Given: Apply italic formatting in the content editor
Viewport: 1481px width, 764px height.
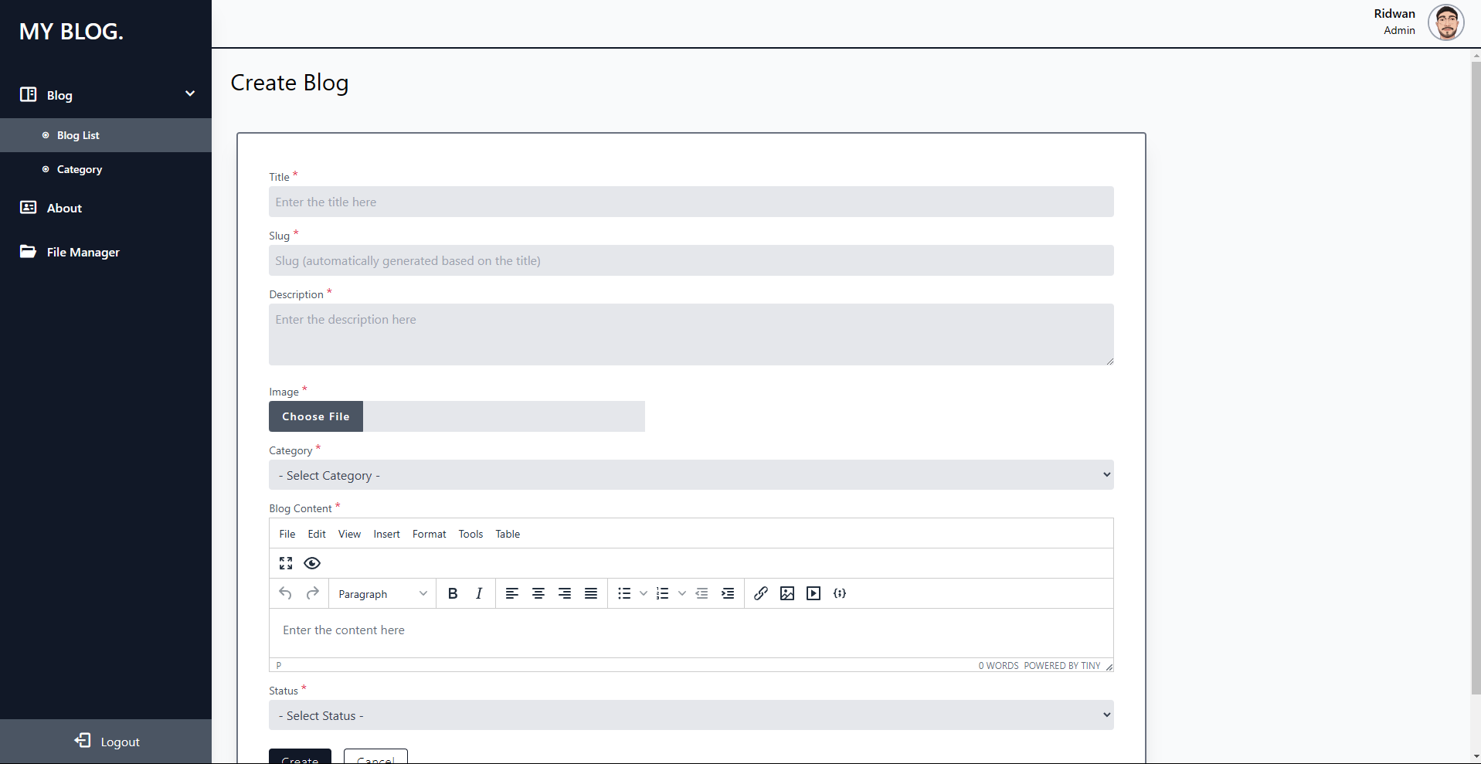Looking at the screenshot, I should pyautogui.click(x=478, y=593).
